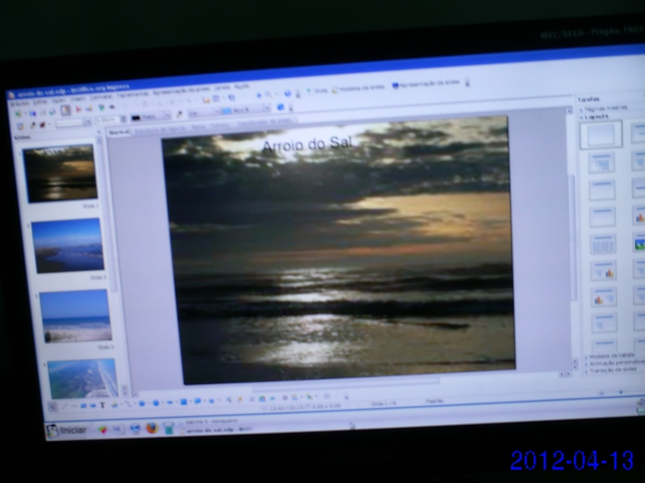Click the Zoom magnifier icon in the toolbar
Screen dimensions: 645x483
(x=269, y=95)
